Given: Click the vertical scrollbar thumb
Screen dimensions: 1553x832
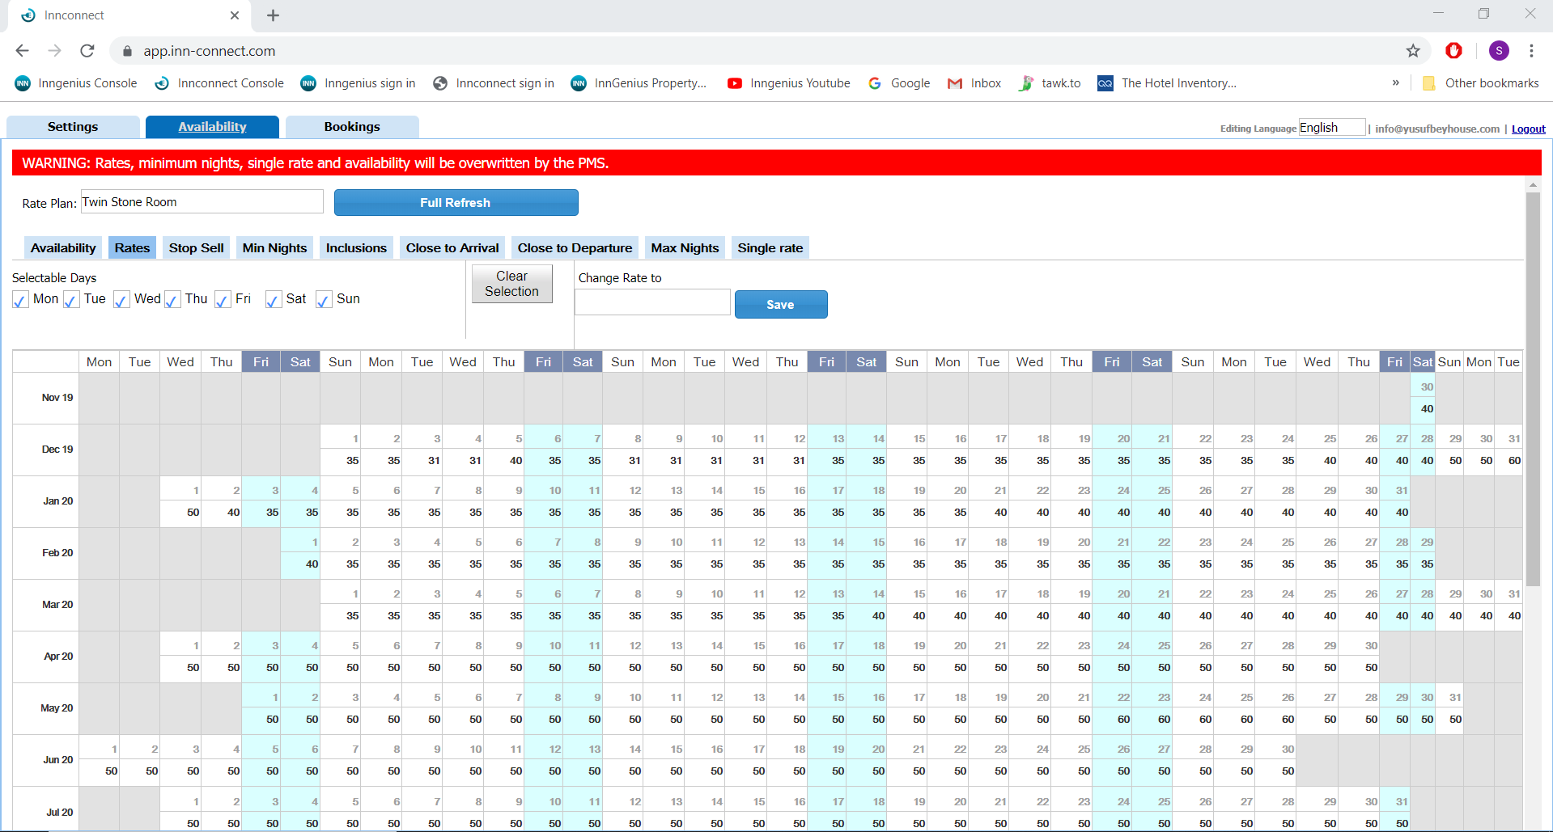Looking at the screenshot, I should pyautogui.click(x=1532, y=388).
